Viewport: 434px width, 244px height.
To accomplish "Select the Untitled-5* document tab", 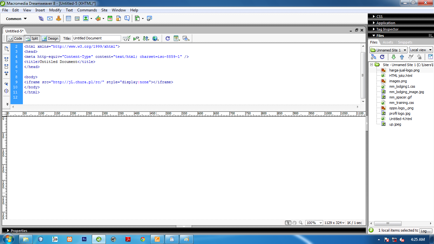I will click(x=15, y=31).
